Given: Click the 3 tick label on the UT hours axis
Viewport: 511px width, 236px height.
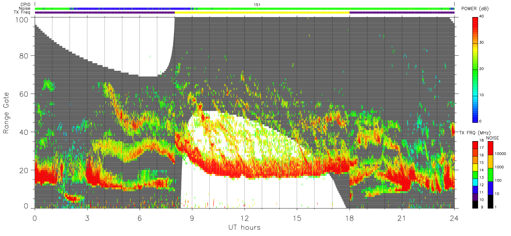Looking at the screenshot, I should click(87, 218).
